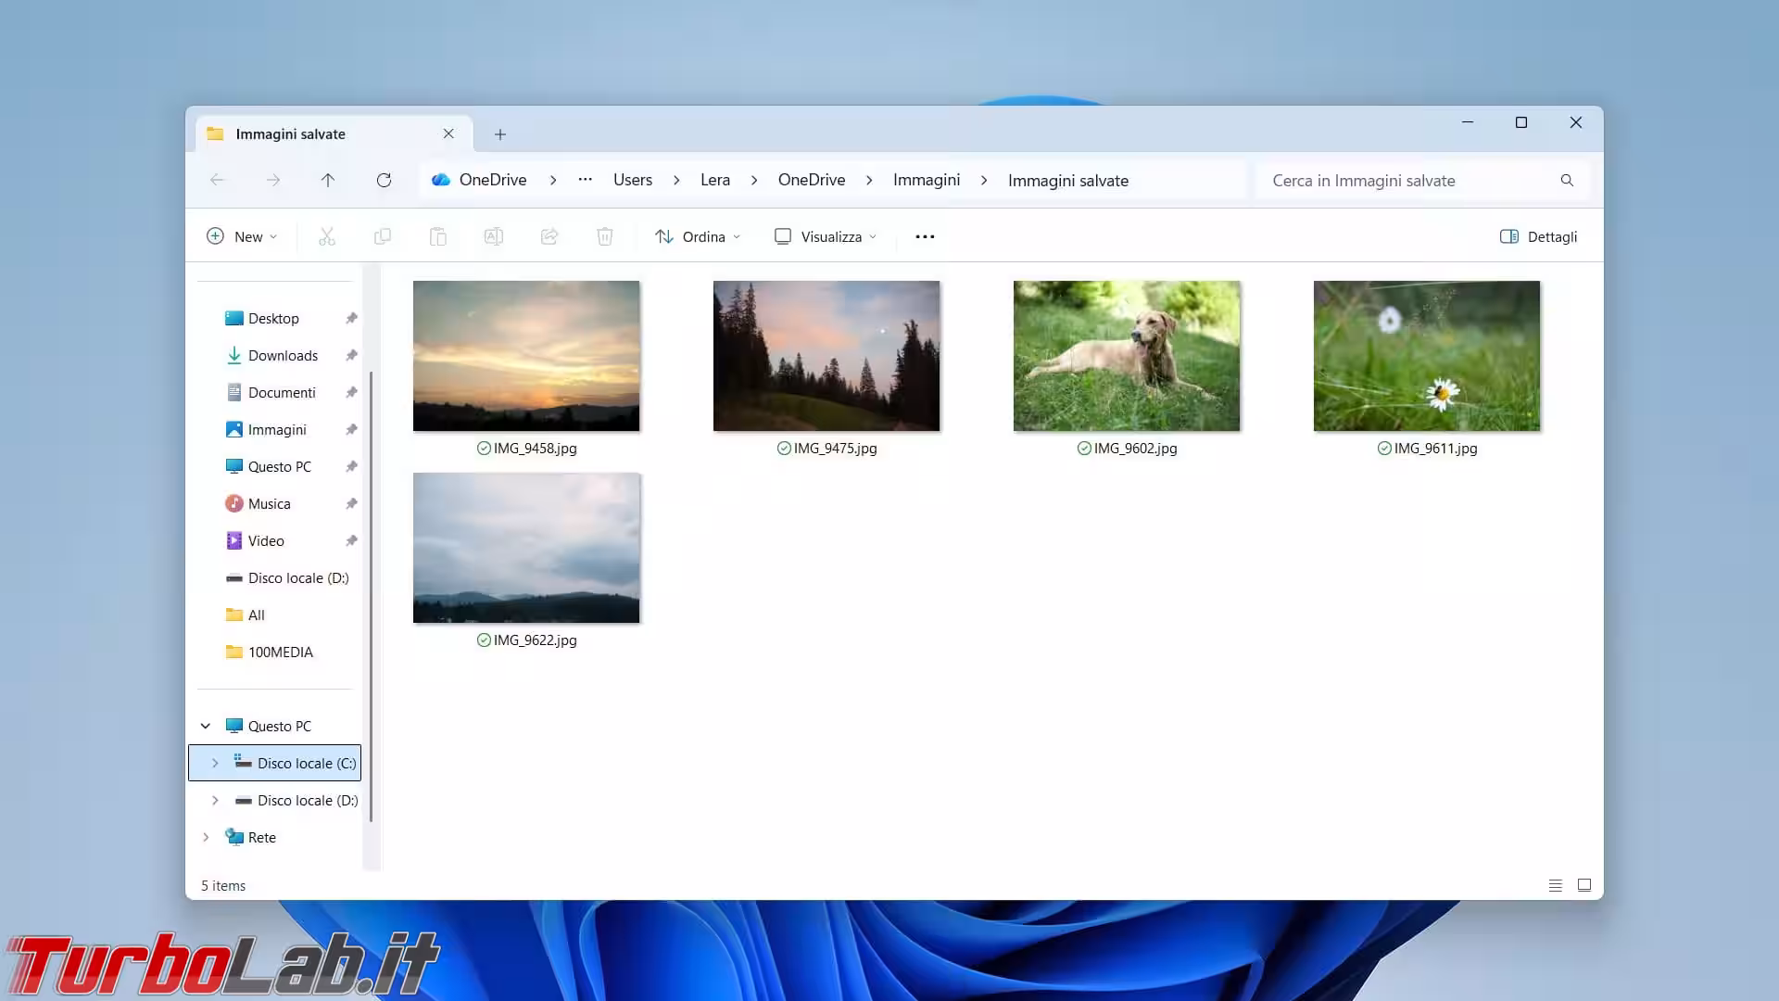Go up one folder level

pos(328,180)
